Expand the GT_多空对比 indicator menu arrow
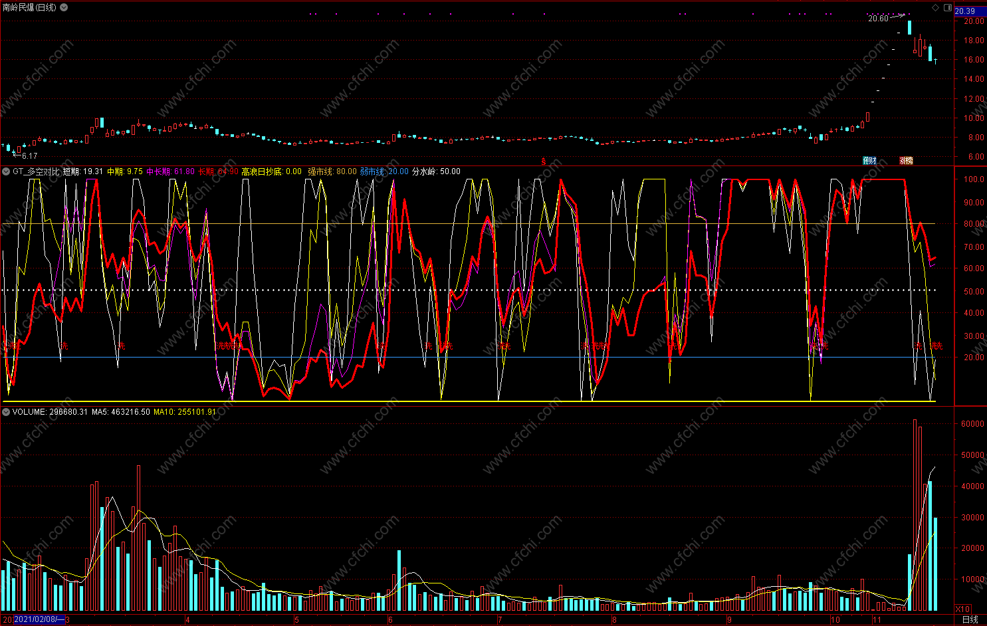 click(6, 171)
